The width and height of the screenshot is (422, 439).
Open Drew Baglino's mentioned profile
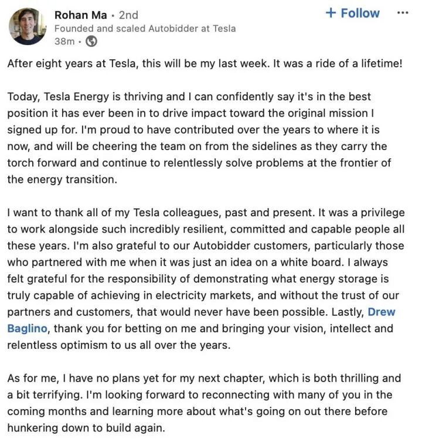[380, 312]
